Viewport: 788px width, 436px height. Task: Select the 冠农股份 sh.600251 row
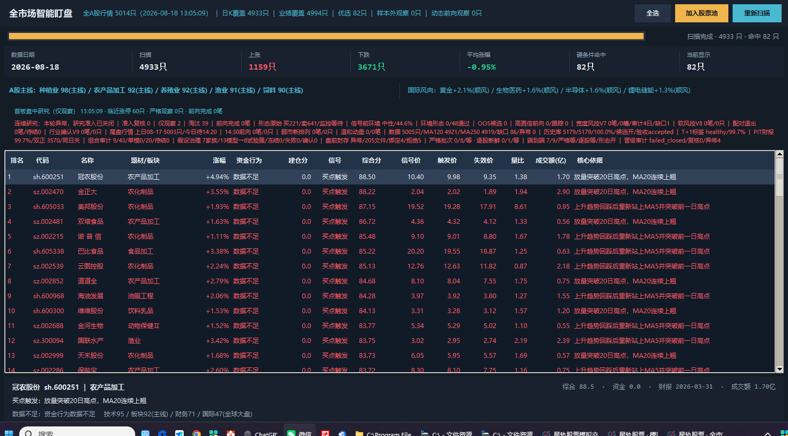[x=390, y=177]
